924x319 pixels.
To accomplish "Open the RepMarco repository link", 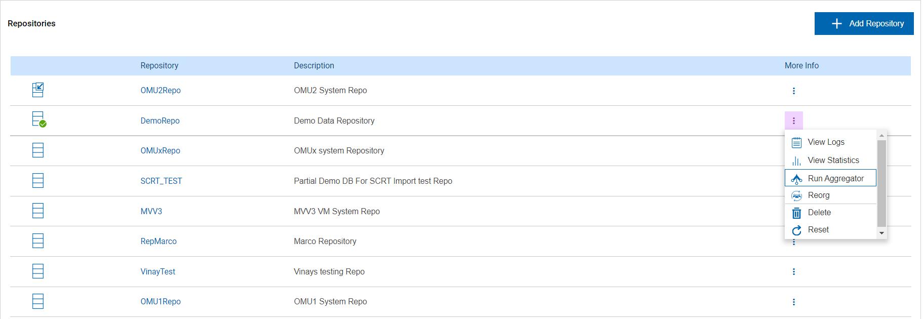I will (x=158, y=241).
